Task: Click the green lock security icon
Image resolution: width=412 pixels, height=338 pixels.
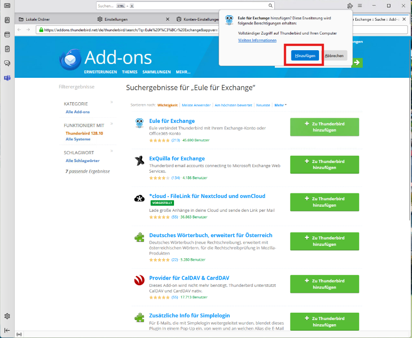Action: 41,29
